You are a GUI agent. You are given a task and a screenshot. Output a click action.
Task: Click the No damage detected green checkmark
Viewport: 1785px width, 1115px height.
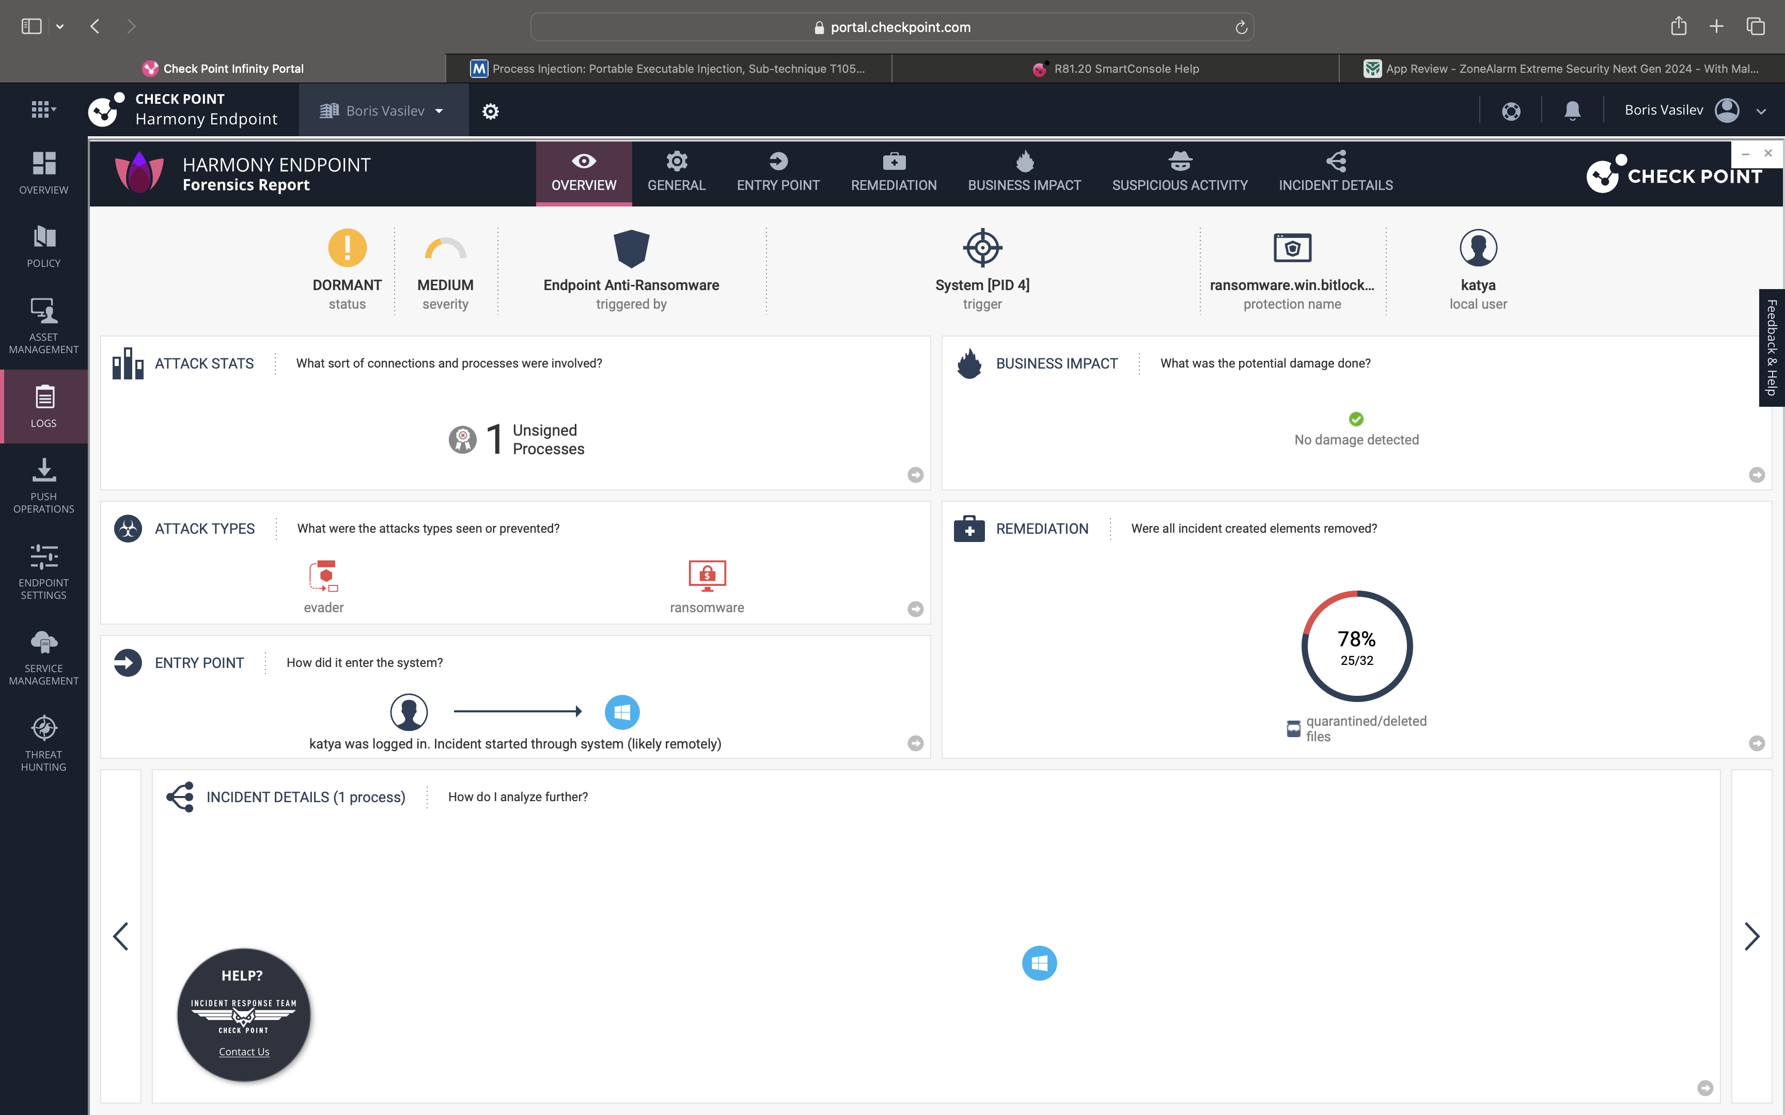(x=1356, y=419)
